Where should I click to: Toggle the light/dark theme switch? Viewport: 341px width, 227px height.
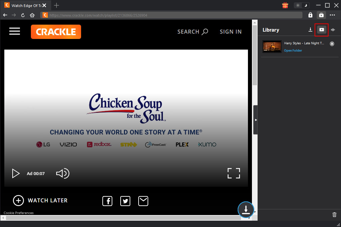tap(302, 5)
